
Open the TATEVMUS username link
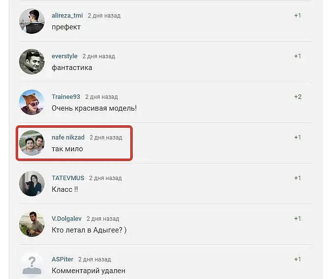pyautogui.click(x=68, y=178)
